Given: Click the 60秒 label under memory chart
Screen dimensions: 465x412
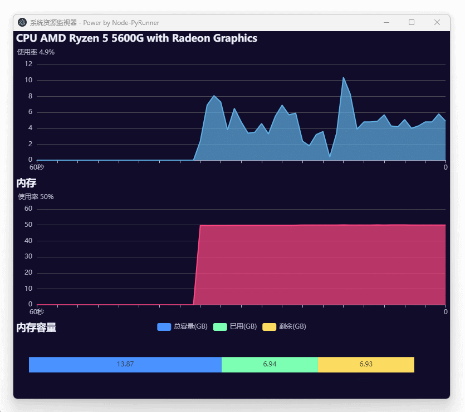Looking at the screenshot, I should point(37,312).
